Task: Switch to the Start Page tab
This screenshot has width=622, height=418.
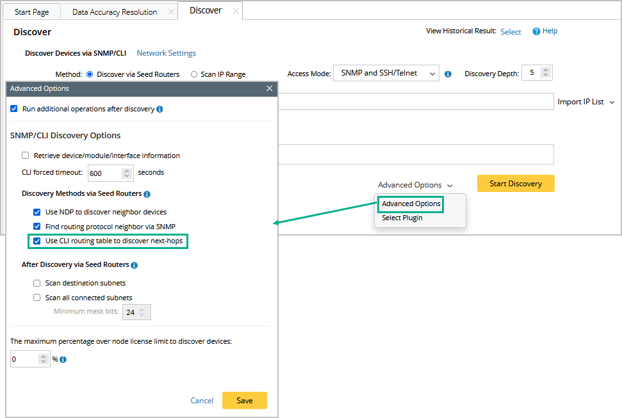Action: (31, 12)
